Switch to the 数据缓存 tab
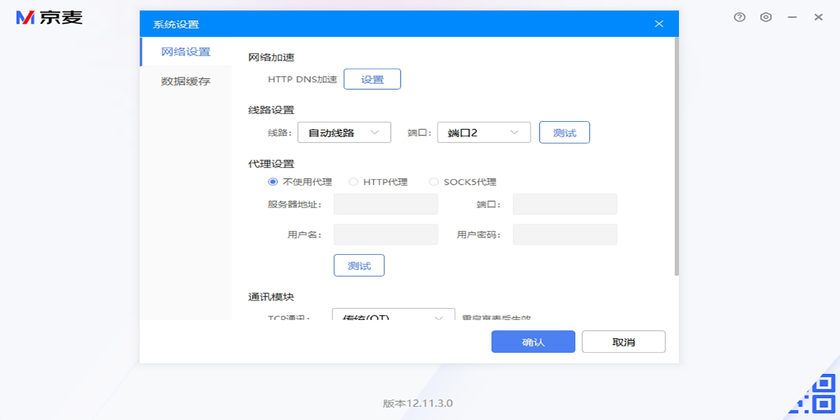Viewport: 840px width, 420px height. click(x=185, y=80)
